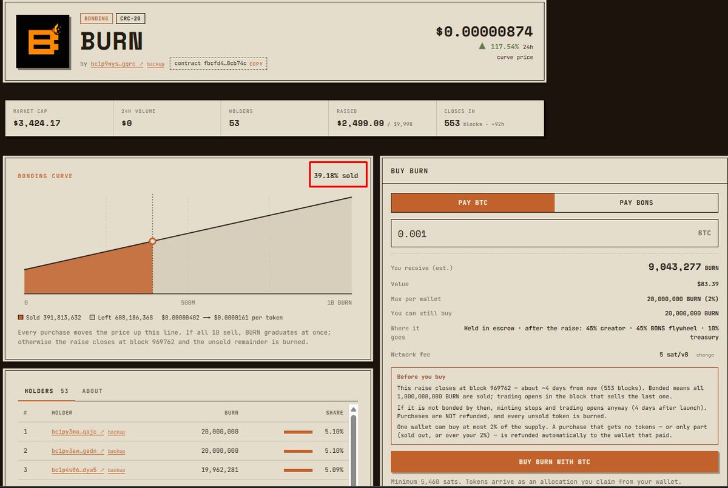Click the 39.18% sold label
This screenshot has height=488, width=728.
click(x=336, y=176)
